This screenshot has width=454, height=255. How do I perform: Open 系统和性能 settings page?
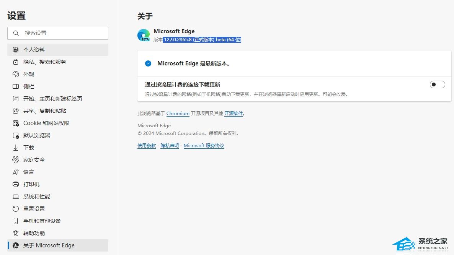[x=37, y=197]
